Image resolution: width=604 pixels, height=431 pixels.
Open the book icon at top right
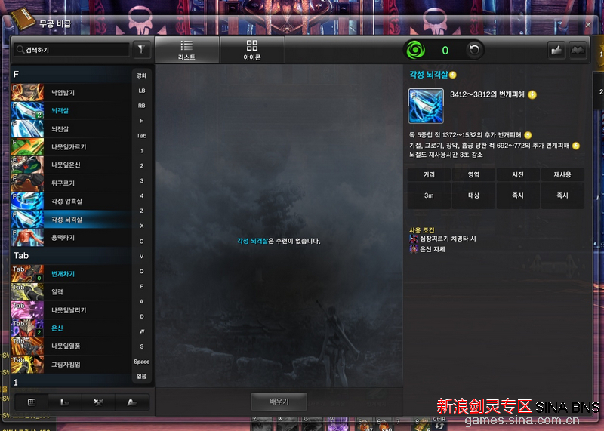tap(578, 50)
